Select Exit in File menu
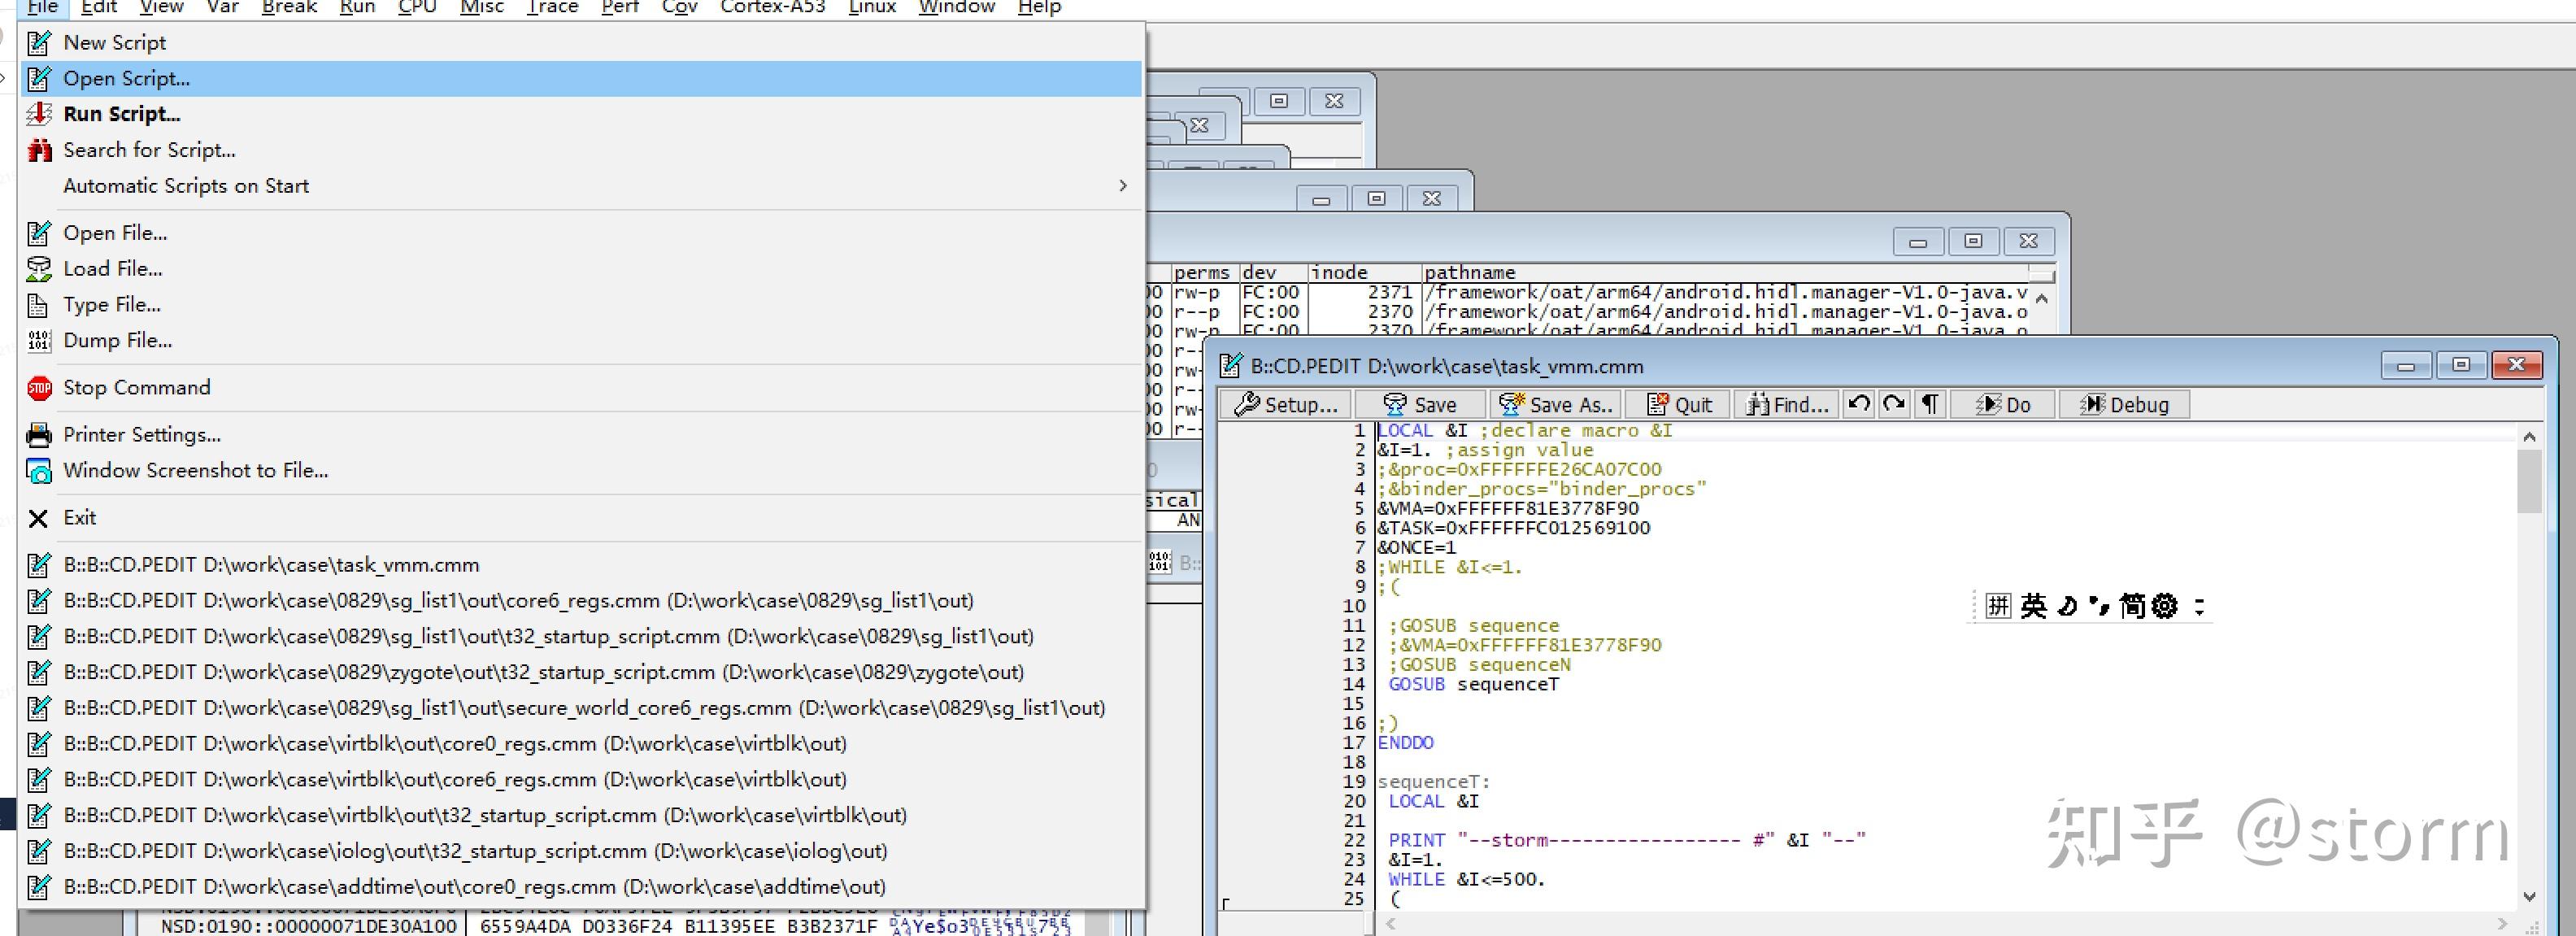 pyautogui.click(x=79, y=518)
